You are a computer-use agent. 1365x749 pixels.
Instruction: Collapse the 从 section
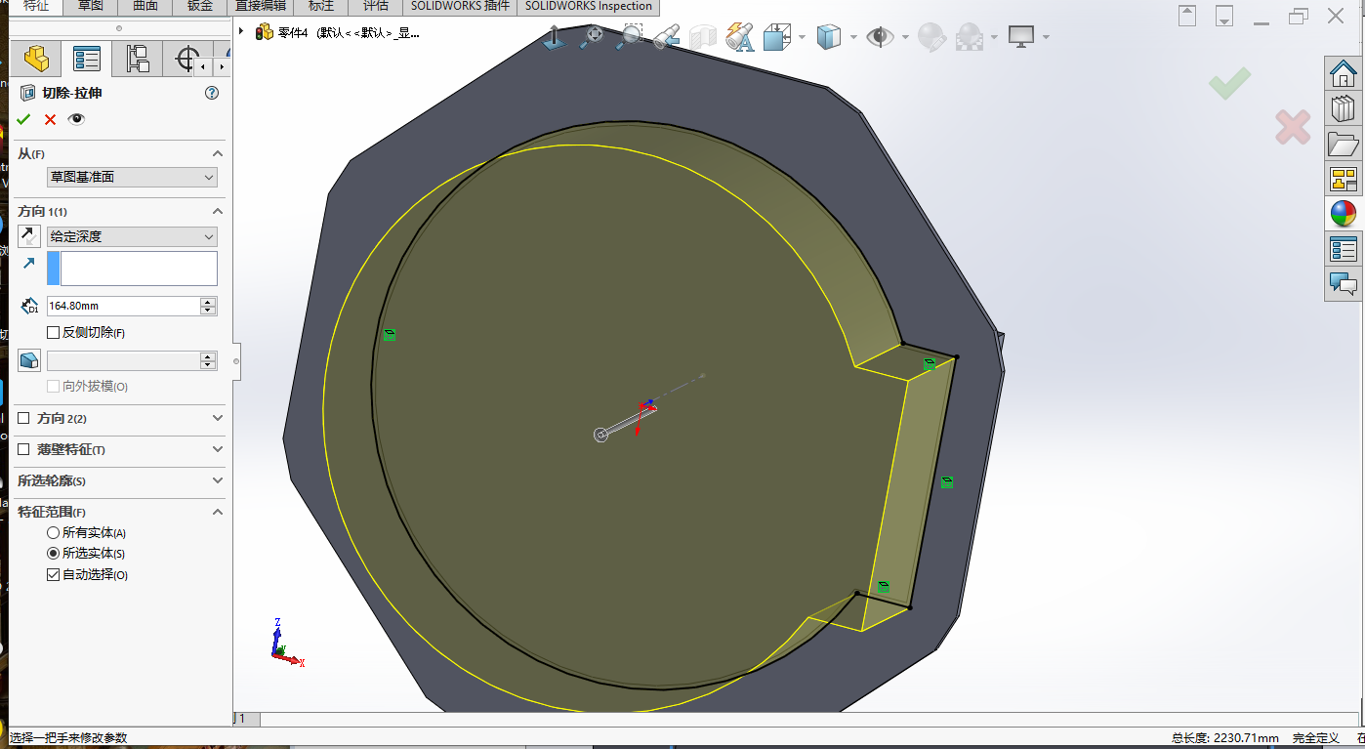click(218, 153)
